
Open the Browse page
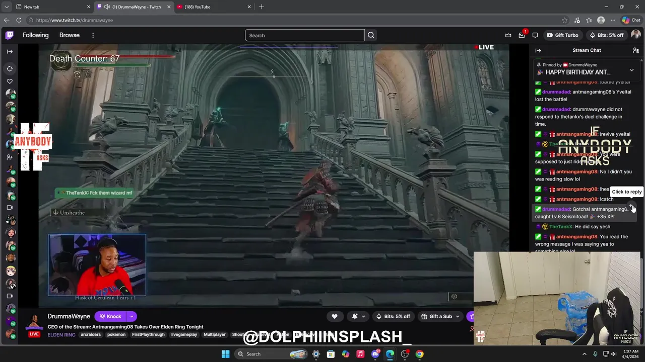point(70,35)
